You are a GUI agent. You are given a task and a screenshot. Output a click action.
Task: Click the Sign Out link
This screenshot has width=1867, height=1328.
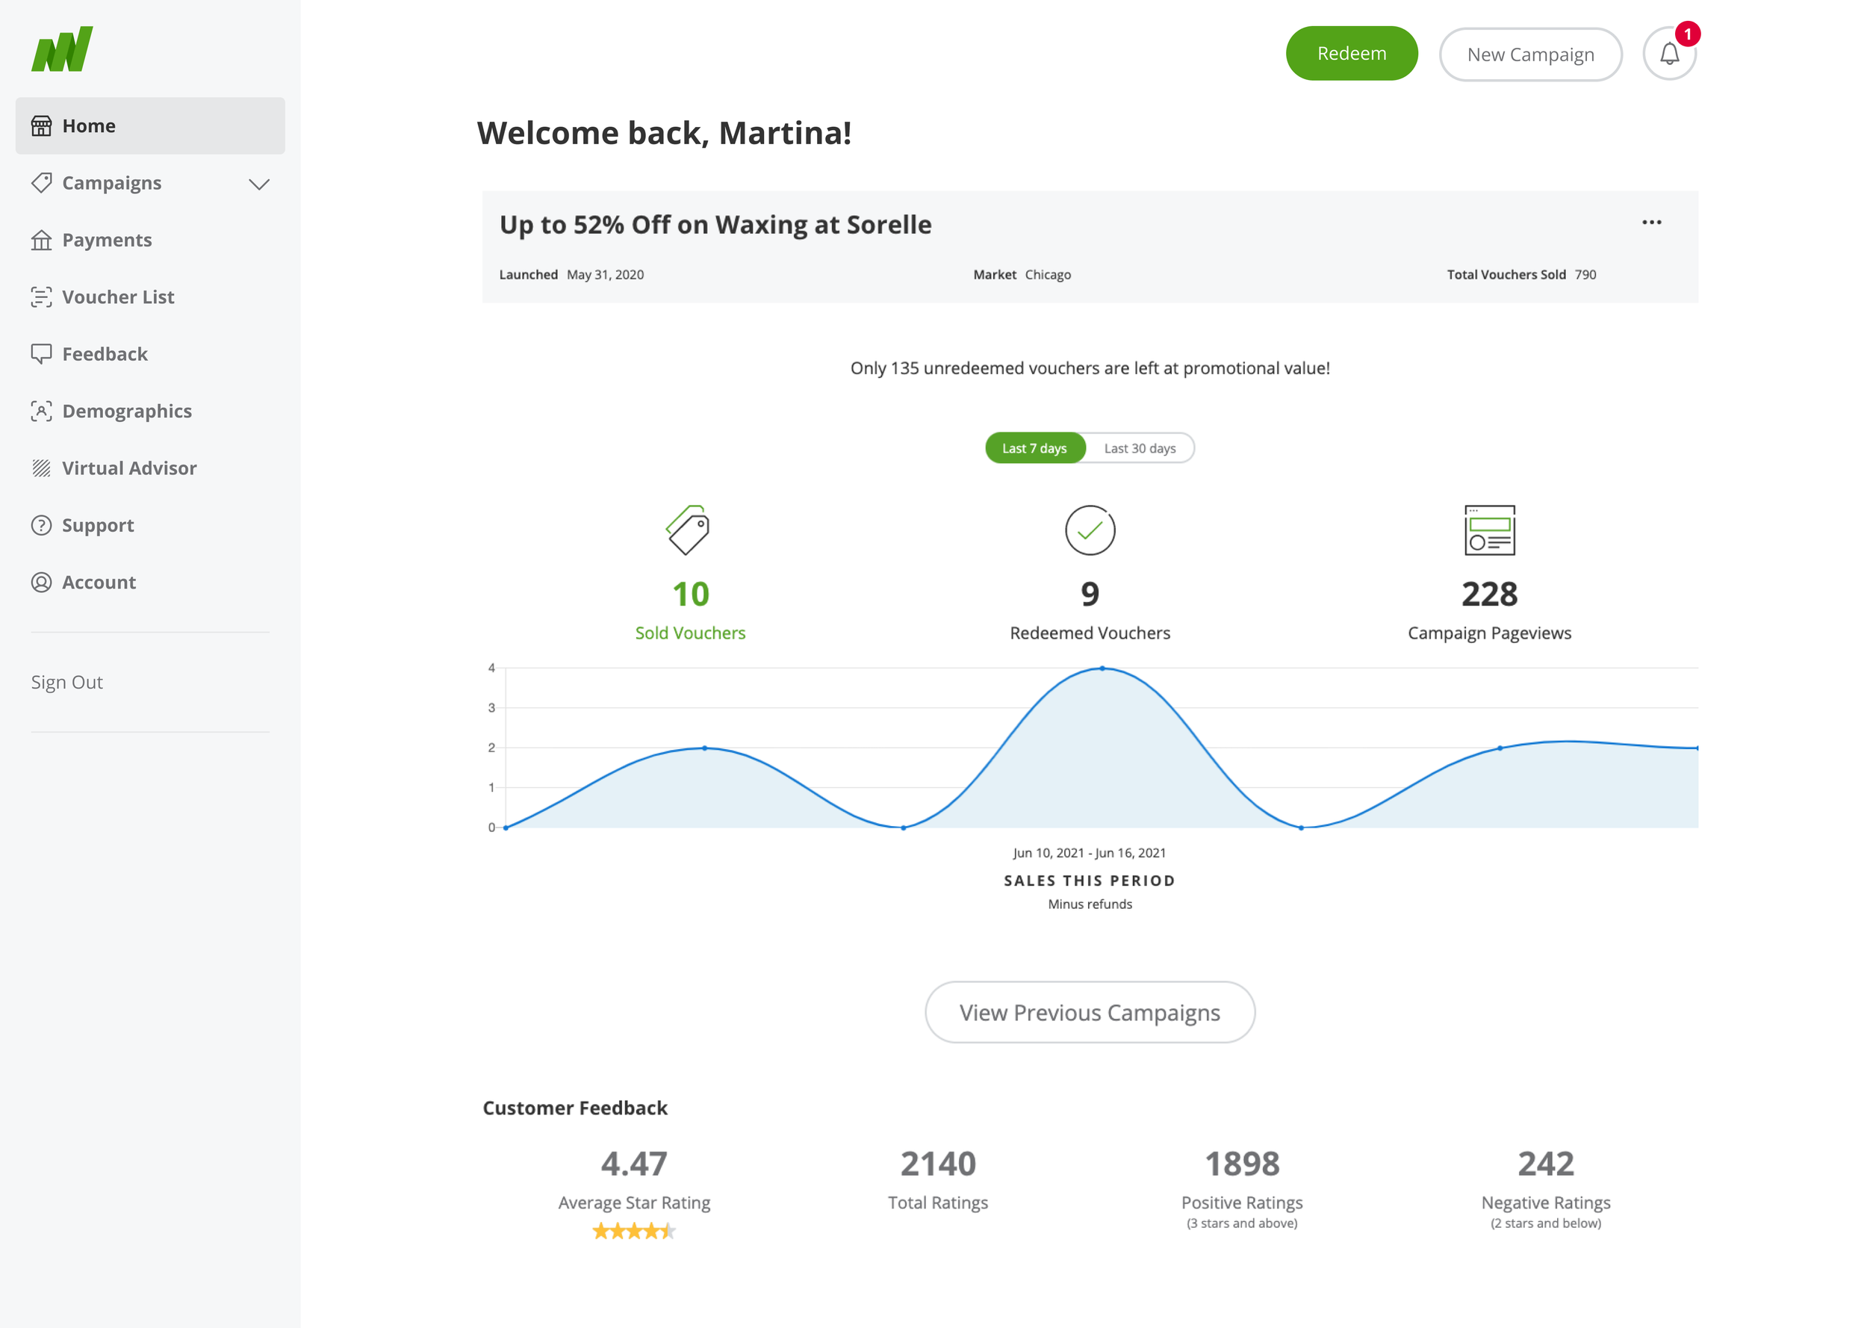pyautogui.click(x=67, y=682)
